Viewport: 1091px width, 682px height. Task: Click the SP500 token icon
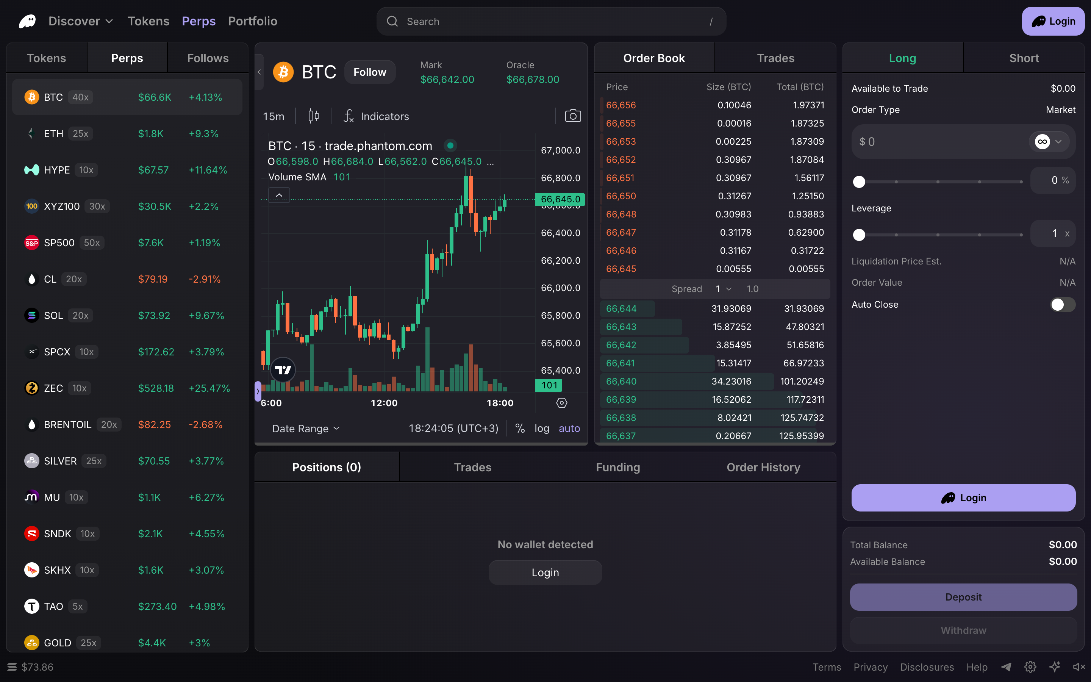pyautogui.click(x=31, y=242)
